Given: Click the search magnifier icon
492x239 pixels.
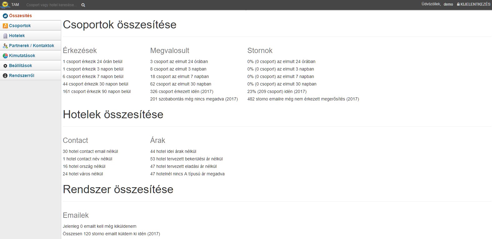Looking at the screenshot, I should (x=83, y=5).
